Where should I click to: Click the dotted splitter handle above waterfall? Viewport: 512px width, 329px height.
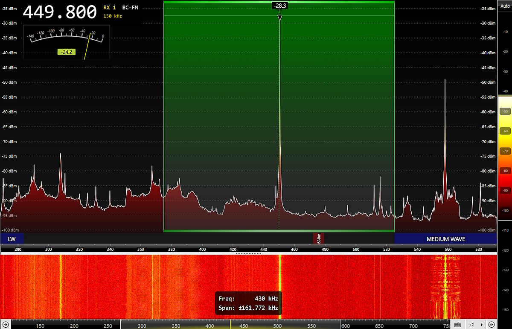coord(248,253)
